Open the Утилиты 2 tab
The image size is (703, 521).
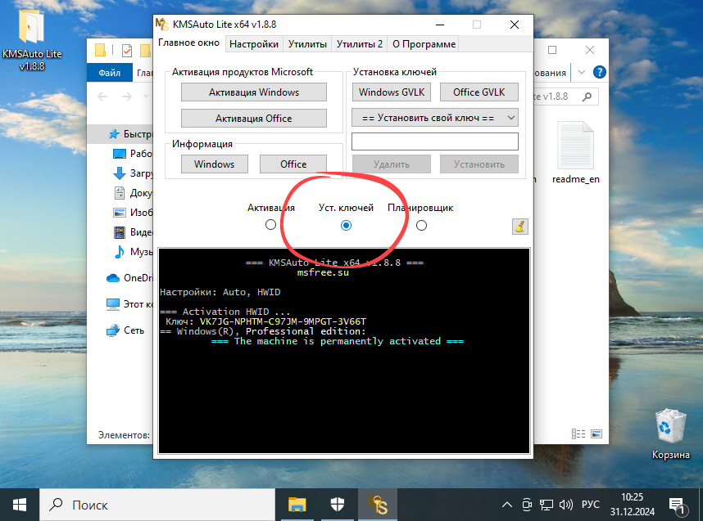(x=361, y=43)
